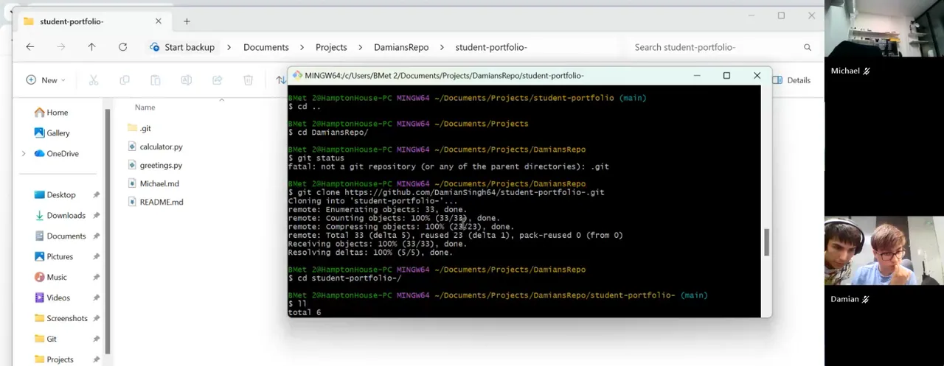This screenshot has height=366, width=944.
Task: Click the Cut scissors icon in Explorer toolbar
Action: [94, 80]
